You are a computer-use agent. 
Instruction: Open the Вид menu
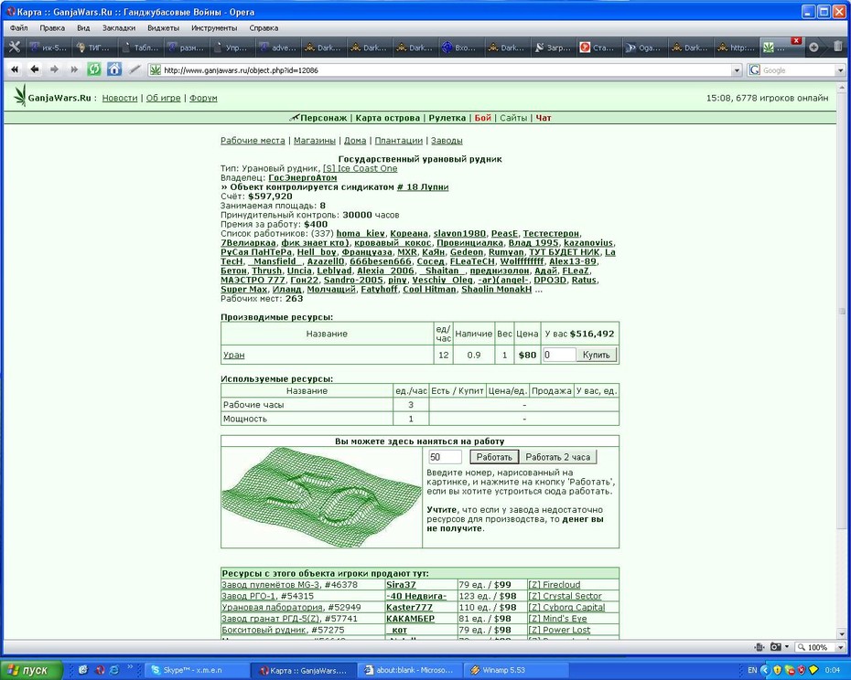pos(83,27)
